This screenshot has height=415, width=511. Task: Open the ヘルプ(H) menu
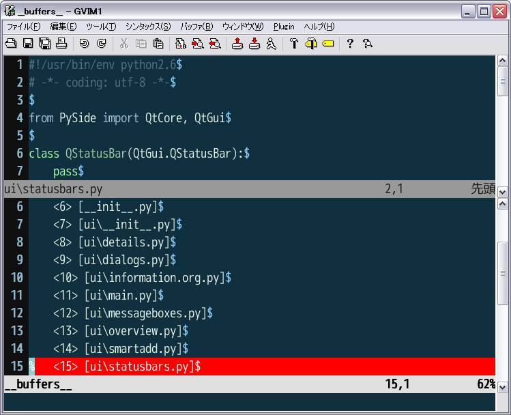pyautogui.click(x=319, y=27)
